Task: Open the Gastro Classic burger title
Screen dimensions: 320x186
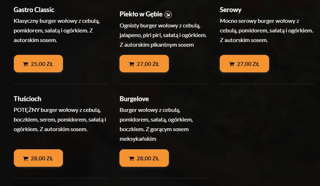Action: 34,10
